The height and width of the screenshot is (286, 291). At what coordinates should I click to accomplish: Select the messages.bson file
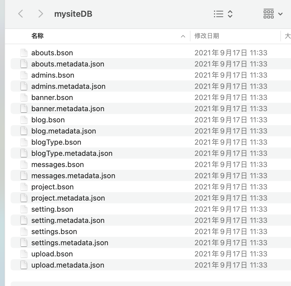(x=58, y=165)
